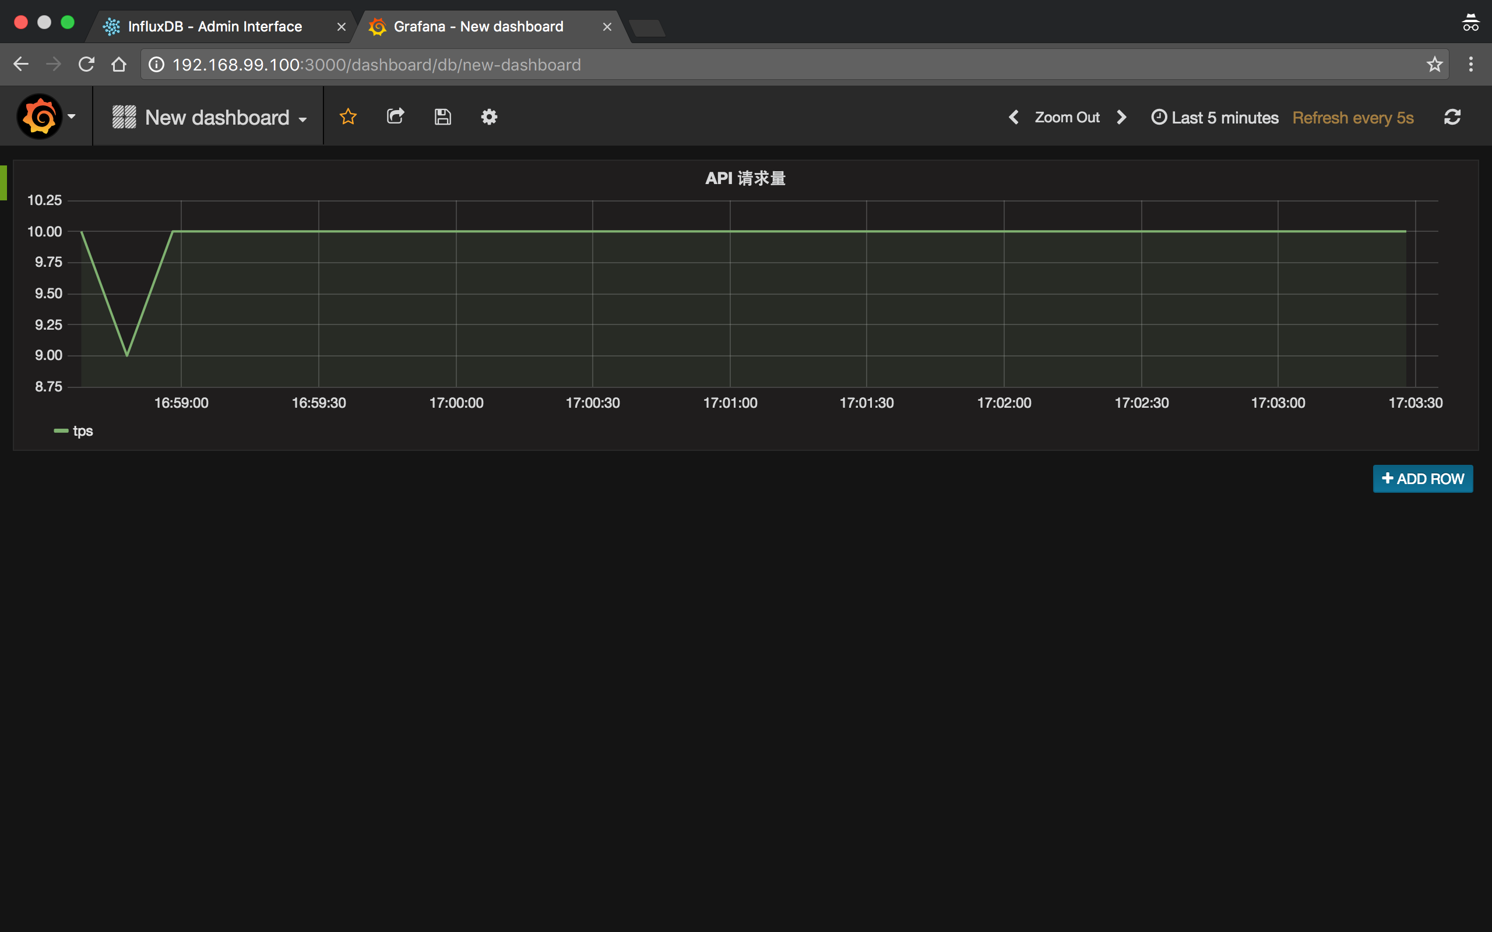The width and height of the screenshot is (1492, 932).
Task: Save dashboard with floppy disk icon
Action: pos(443,116)
